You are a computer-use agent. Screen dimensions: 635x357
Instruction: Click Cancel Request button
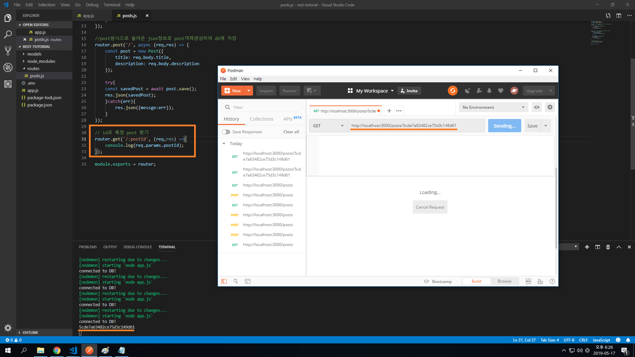(x=430, y=207)
